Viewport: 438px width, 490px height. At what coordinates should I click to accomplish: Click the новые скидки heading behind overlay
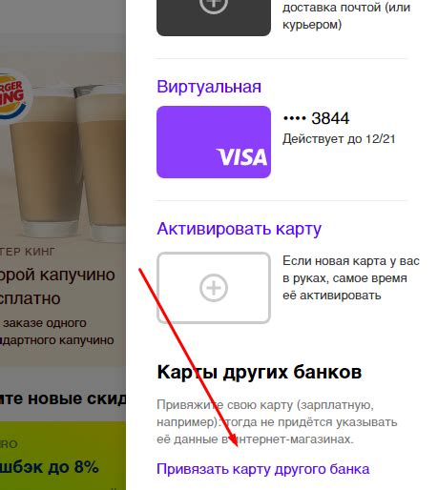pyautogui.click(x=63, y=398)
